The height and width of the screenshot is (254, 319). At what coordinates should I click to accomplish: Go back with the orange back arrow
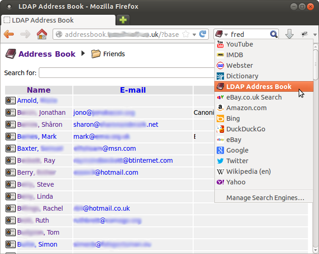tap(9, 34)
